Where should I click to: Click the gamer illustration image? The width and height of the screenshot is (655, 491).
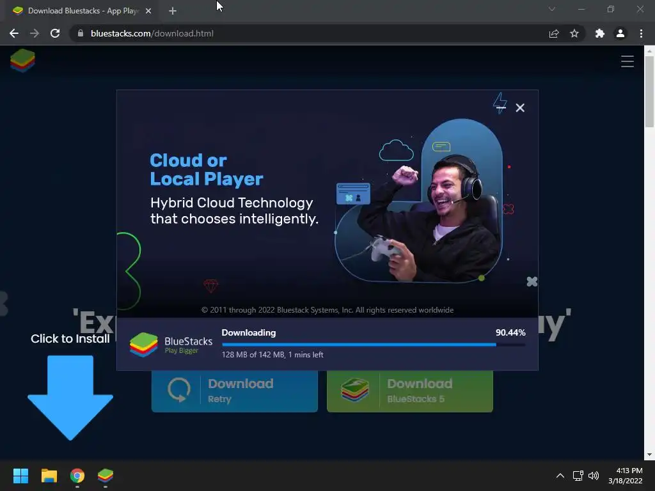click(420, 200)
